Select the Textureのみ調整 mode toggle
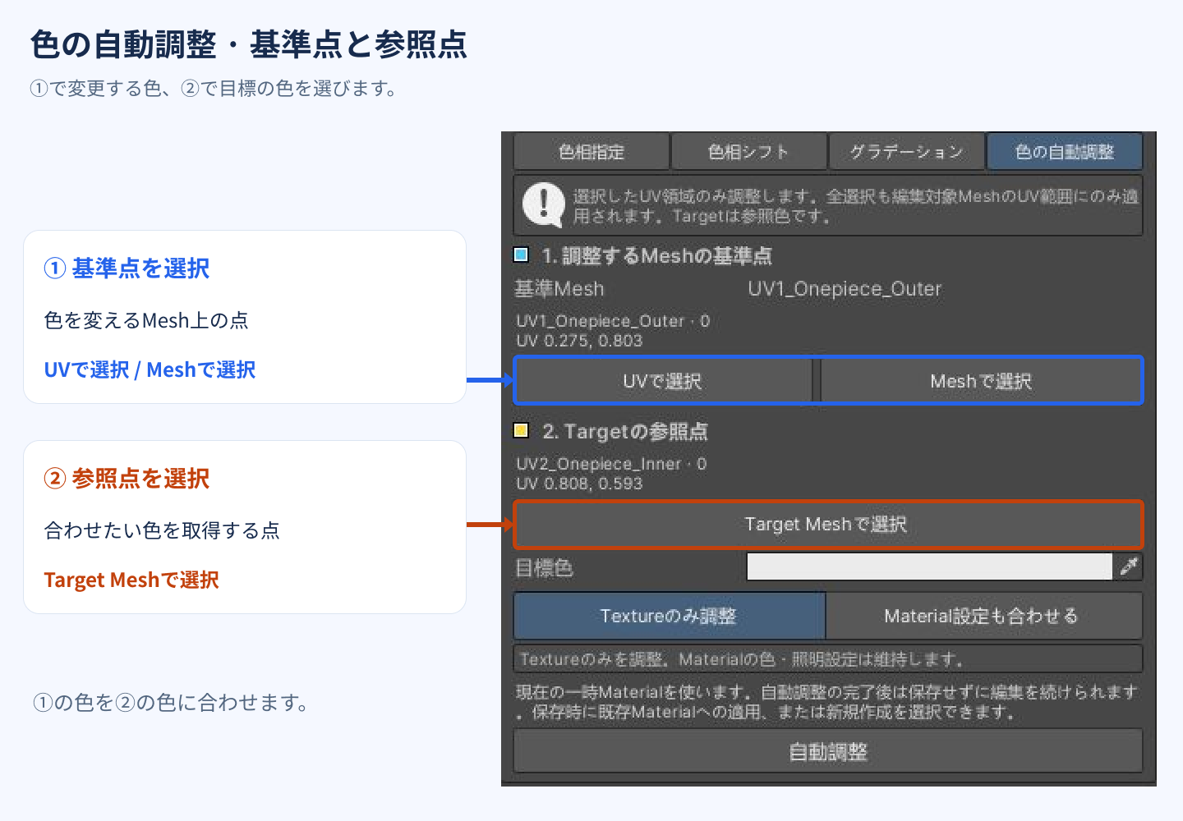The image size is (1183, 821). pyautogui.click(x=669, y=616)
